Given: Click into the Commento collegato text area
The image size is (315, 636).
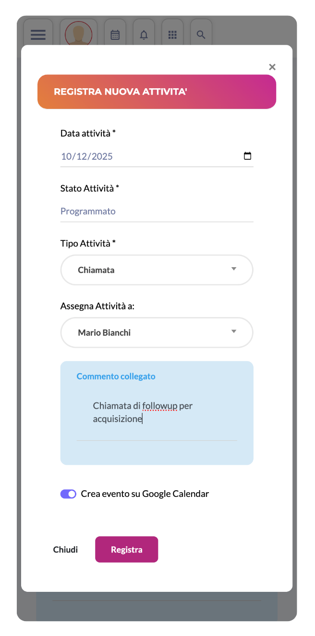Looking at the screenshot, I should (157, 412).
